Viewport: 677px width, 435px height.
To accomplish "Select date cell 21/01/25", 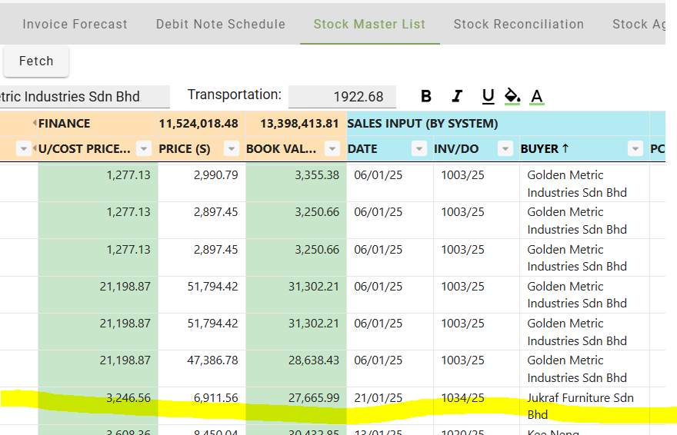I will click(x=390, y=406).
